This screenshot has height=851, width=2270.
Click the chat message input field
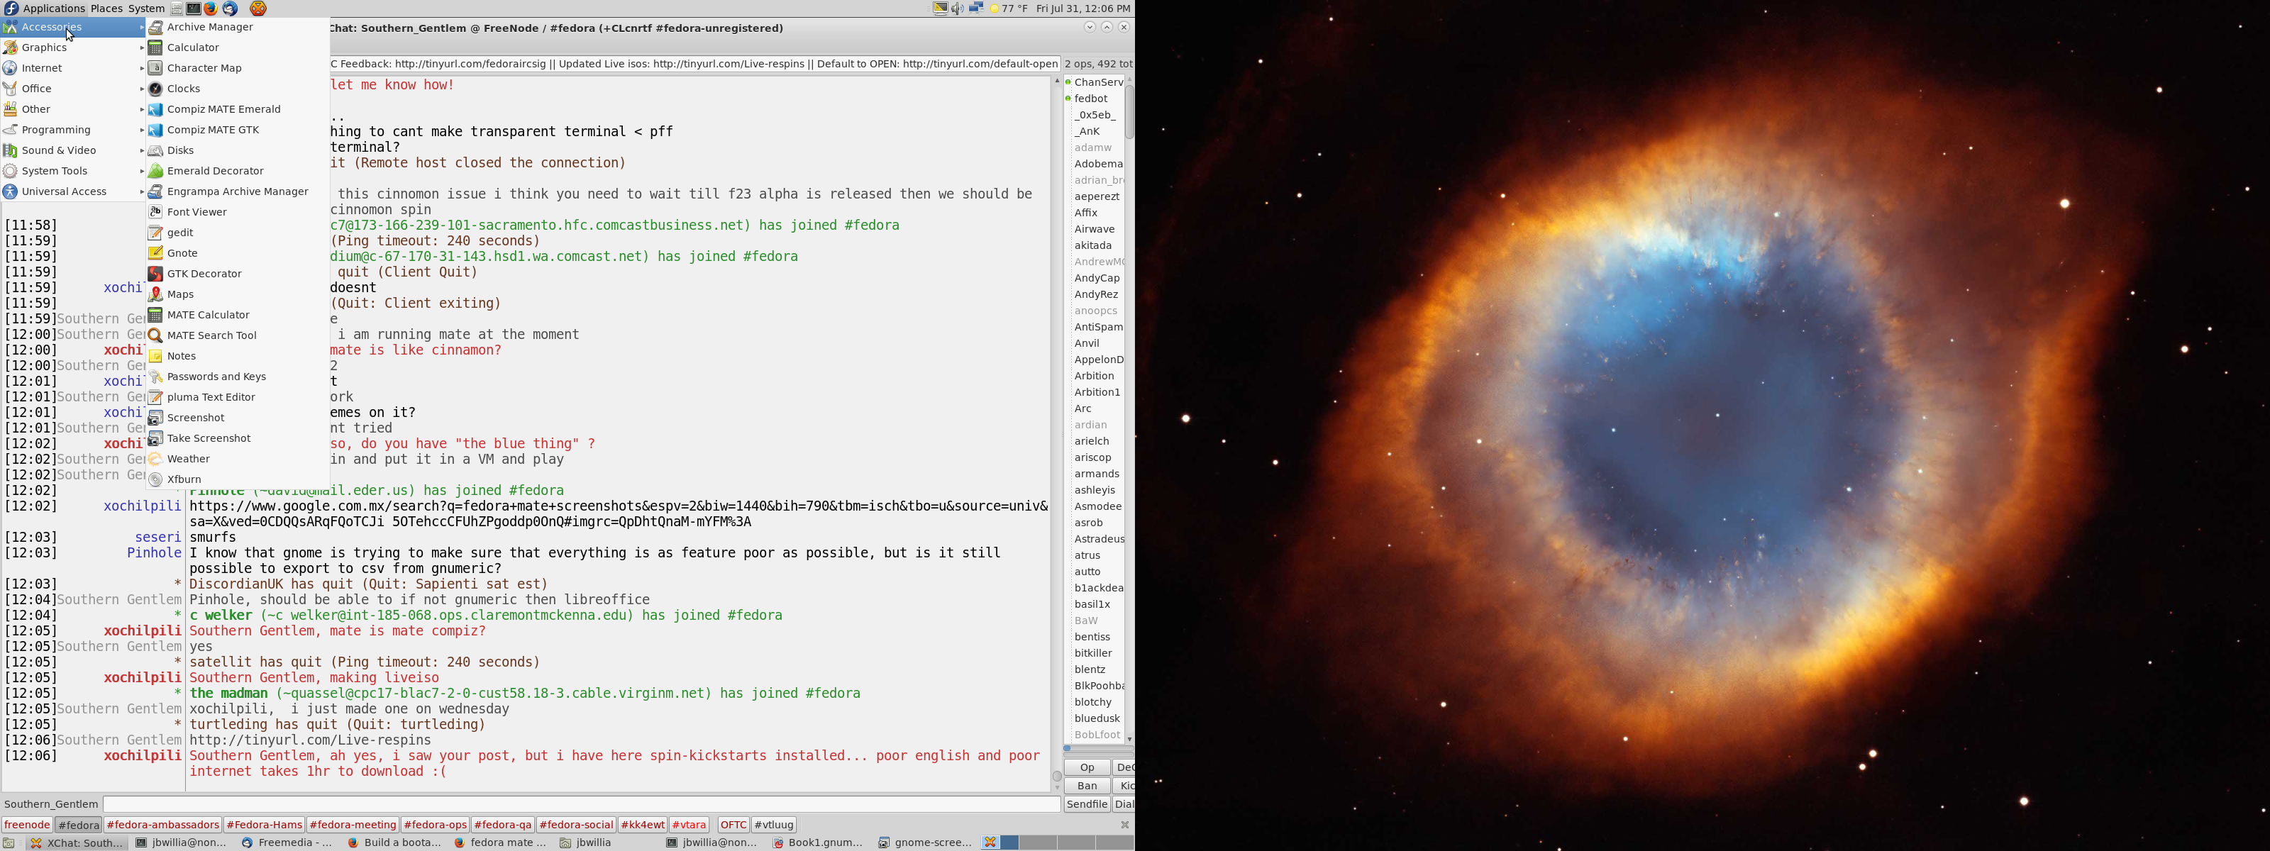click(x=582, y=804)
